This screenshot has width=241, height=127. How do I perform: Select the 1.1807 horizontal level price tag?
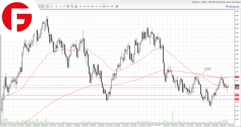click(x=237, y=88)
